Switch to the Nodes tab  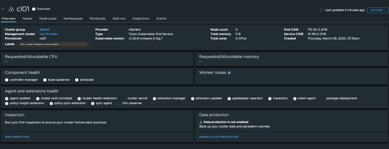coord(27,18)
